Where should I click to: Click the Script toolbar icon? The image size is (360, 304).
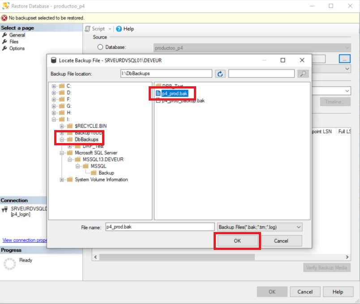click(88, 29)
